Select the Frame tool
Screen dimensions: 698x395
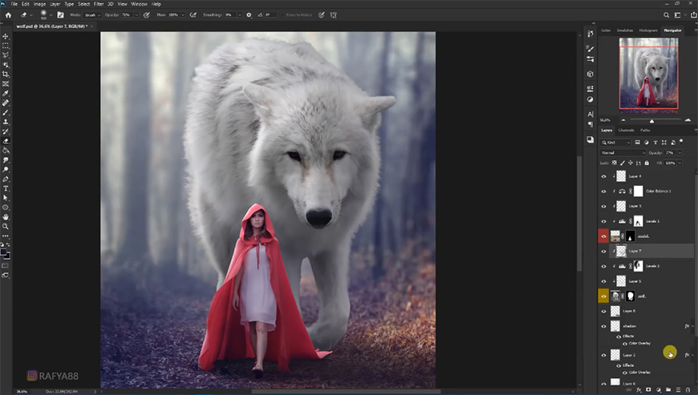coord(6,84)
